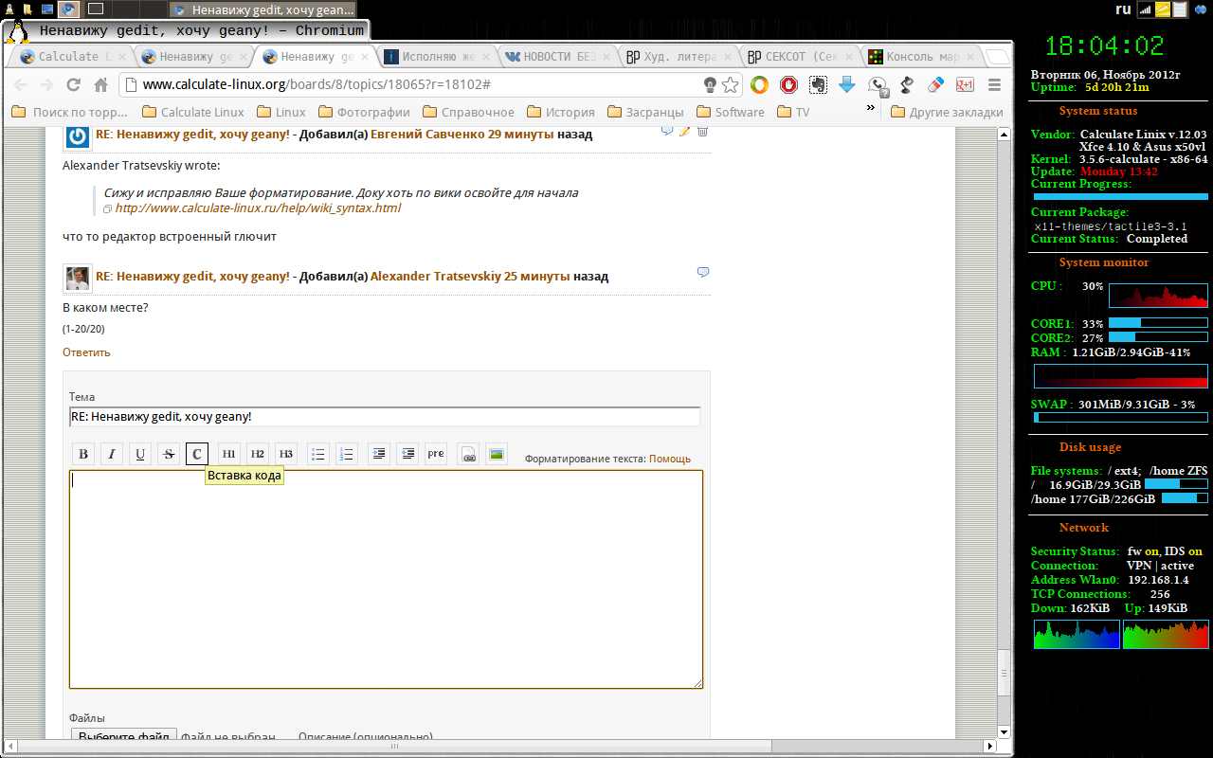The width and height of the screenshot is (1213, 758).
Task: Click inside the large message text area
Action: tap(387, 579)
